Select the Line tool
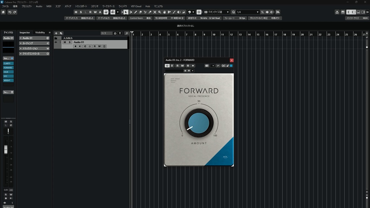The width and height of the screenshot is (370, 208). pyautogui.click(x=174, y=12)
